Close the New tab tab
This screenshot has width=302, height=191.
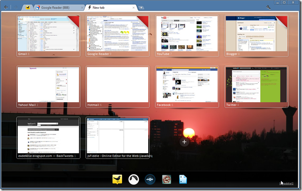coord(134,8)
